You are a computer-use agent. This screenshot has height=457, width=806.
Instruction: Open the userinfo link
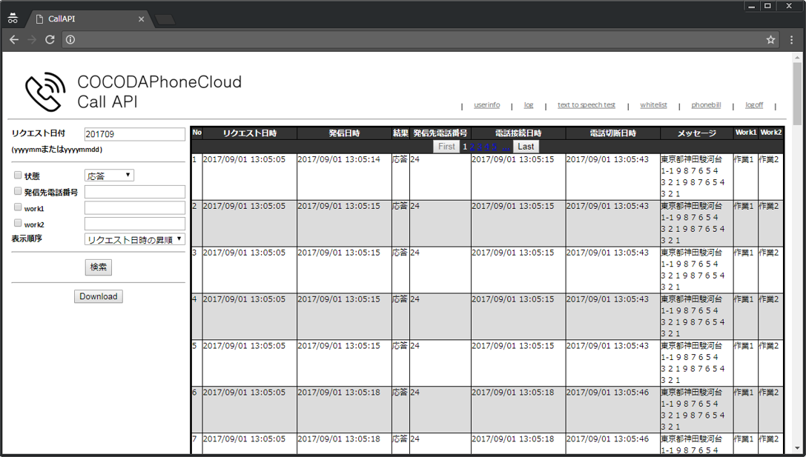pyautogui.click(x=486, y=104)
